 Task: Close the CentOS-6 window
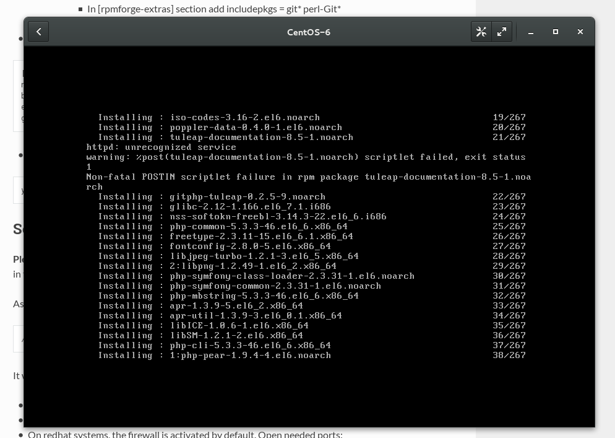click(x=580, y=32)
